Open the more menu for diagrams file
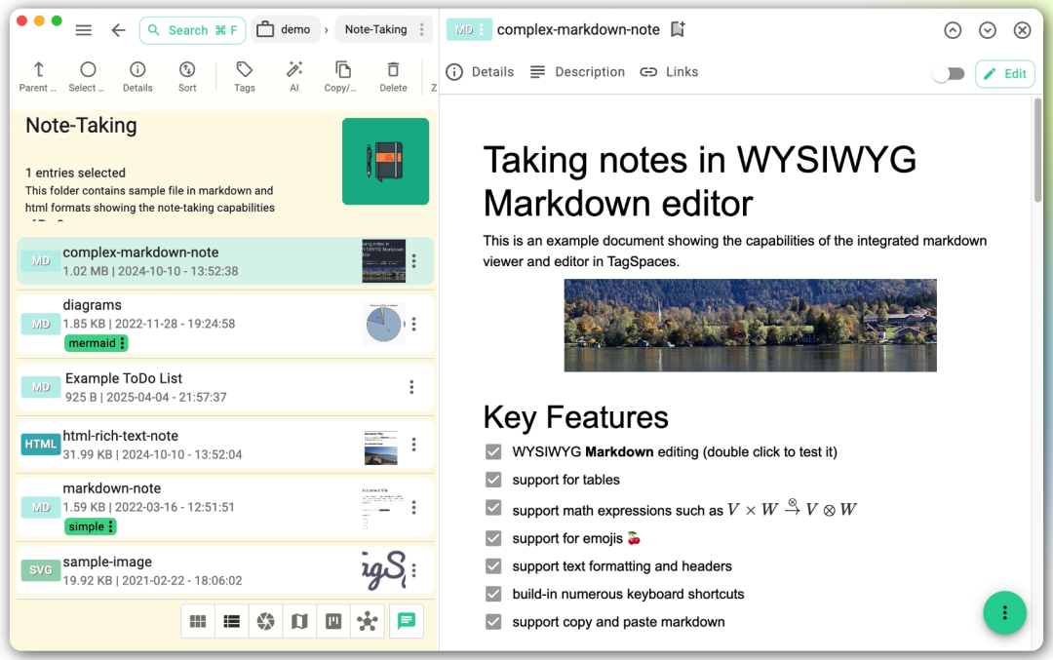The height and width of the screenshot is (660, 1053). pos(414,325)
